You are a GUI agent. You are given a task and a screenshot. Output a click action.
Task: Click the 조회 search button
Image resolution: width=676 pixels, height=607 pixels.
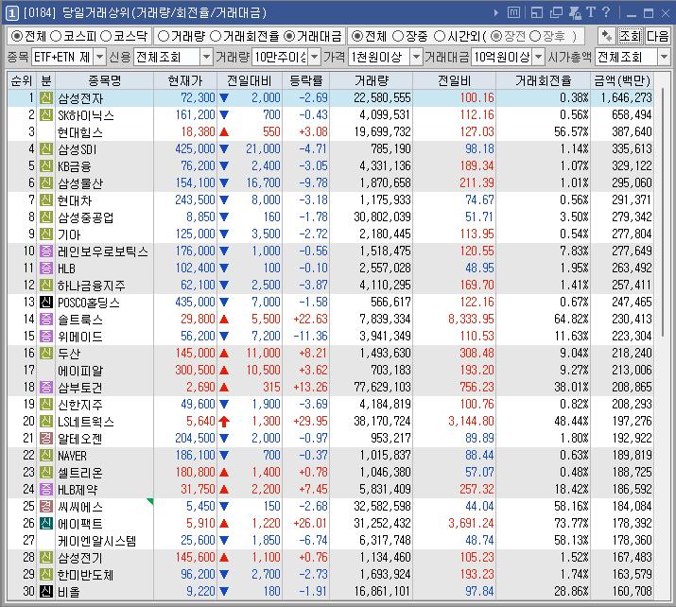631,36
